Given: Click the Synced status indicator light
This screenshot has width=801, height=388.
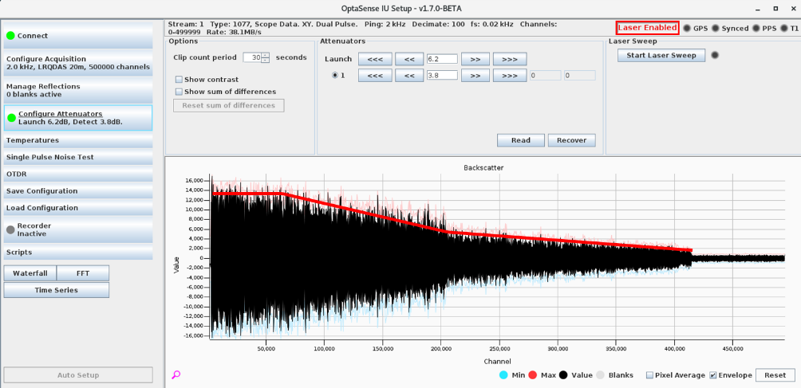Looking at the screenshot, I should (x=715, y=29).
